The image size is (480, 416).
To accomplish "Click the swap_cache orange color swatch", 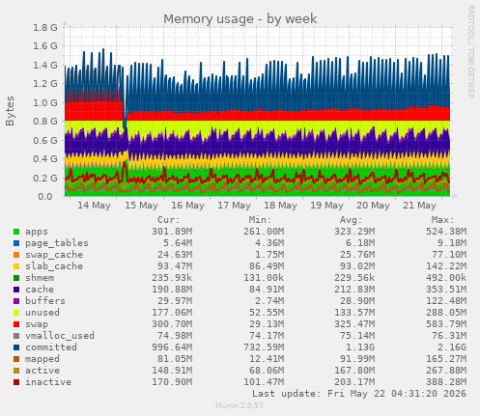I will [x=16, y=255].
